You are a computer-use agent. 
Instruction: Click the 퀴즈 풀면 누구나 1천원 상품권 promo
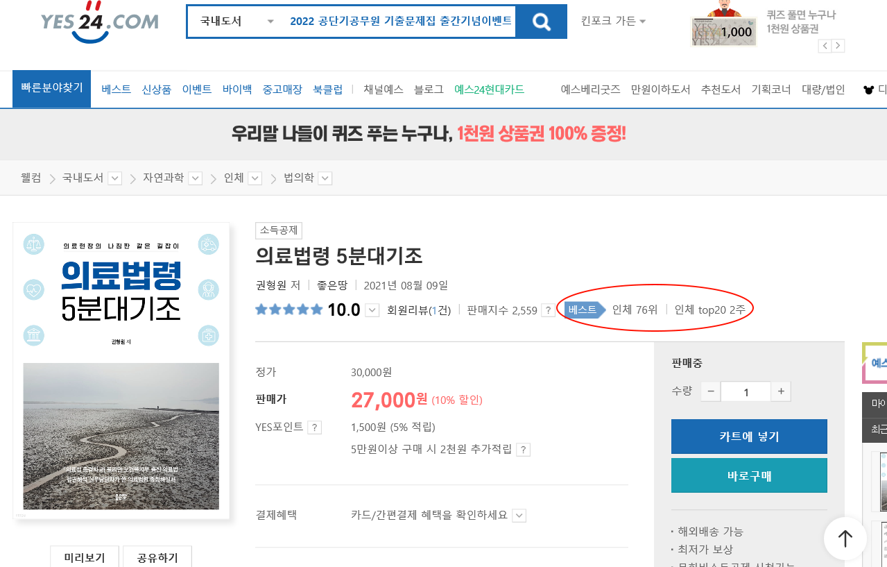[802, 22]
